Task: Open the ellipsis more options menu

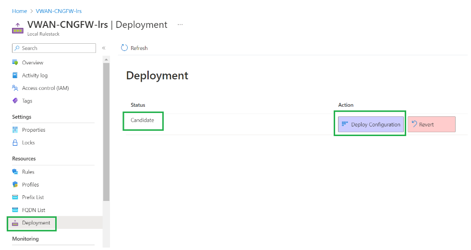Action: [x=180, y=25]
